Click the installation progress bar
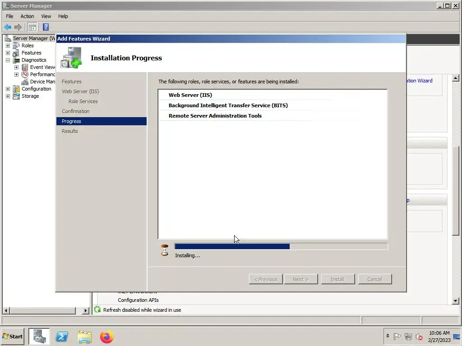Viewport: 462px width, 346px height. [x=281, y=246]
